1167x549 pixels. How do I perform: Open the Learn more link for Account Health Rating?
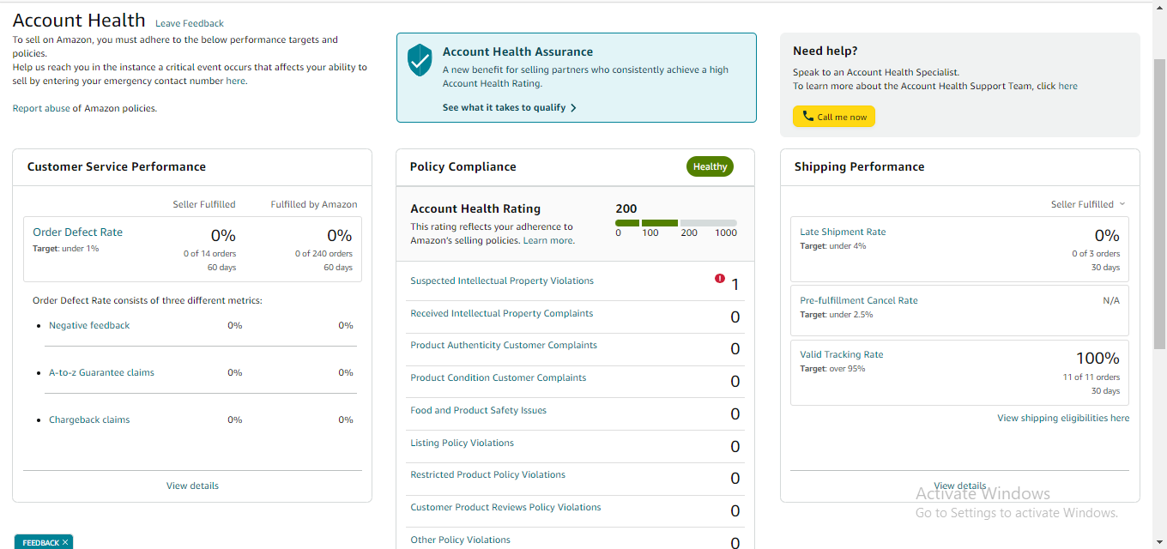click(x=547, y=241)
